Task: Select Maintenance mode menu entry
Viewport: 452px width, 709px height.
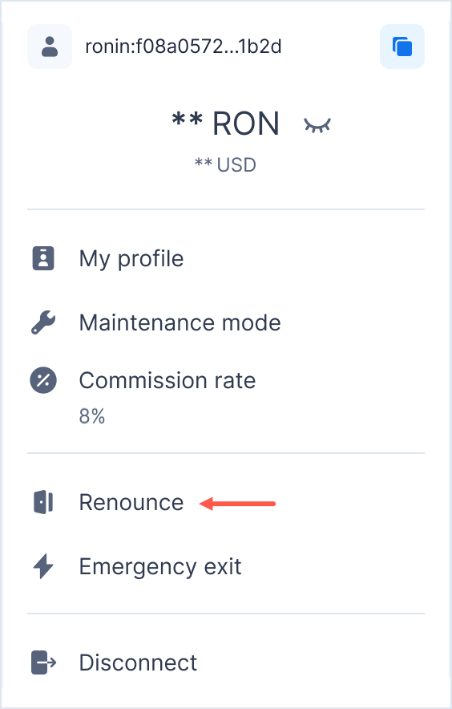Action: coord(226,323)
